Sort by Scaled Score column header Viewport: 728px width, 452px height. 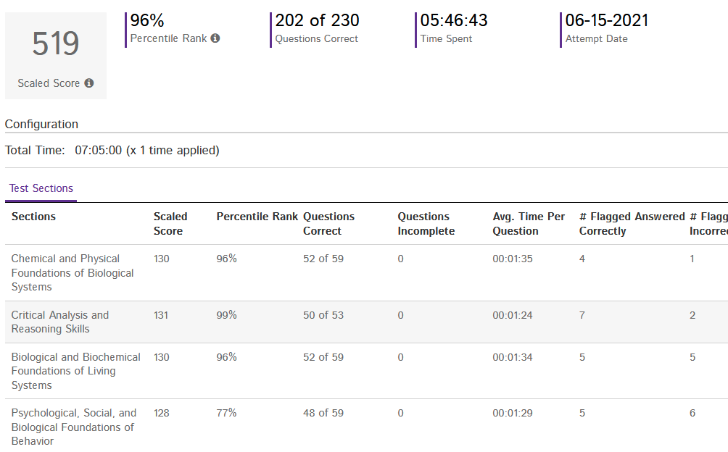[x=170, y=223]
